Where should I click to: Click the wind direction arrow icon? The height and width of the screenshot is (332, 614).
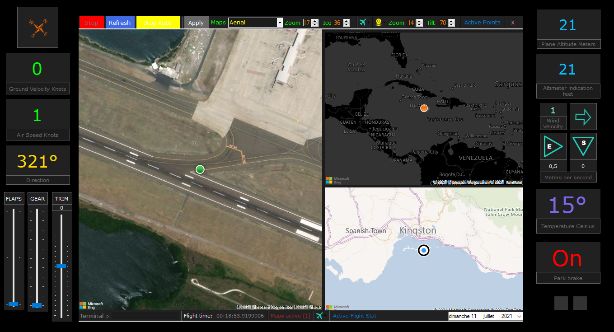(x=583, y=117)
